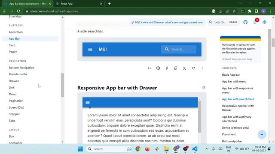Click the MUI docs Search field
Viewport: 275px width, 154px height.
point(223,22)
